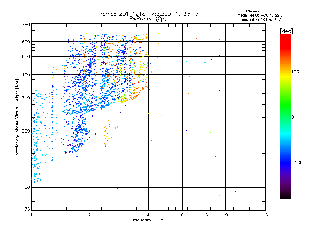Click the y-axis tick label '500'
Screen dimensions: 312x234
click(26, 57)
